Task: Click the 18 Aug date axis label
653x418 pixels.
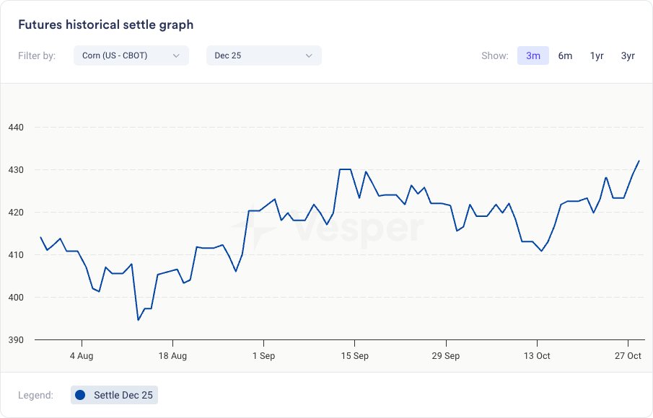Action: (172, 356)
